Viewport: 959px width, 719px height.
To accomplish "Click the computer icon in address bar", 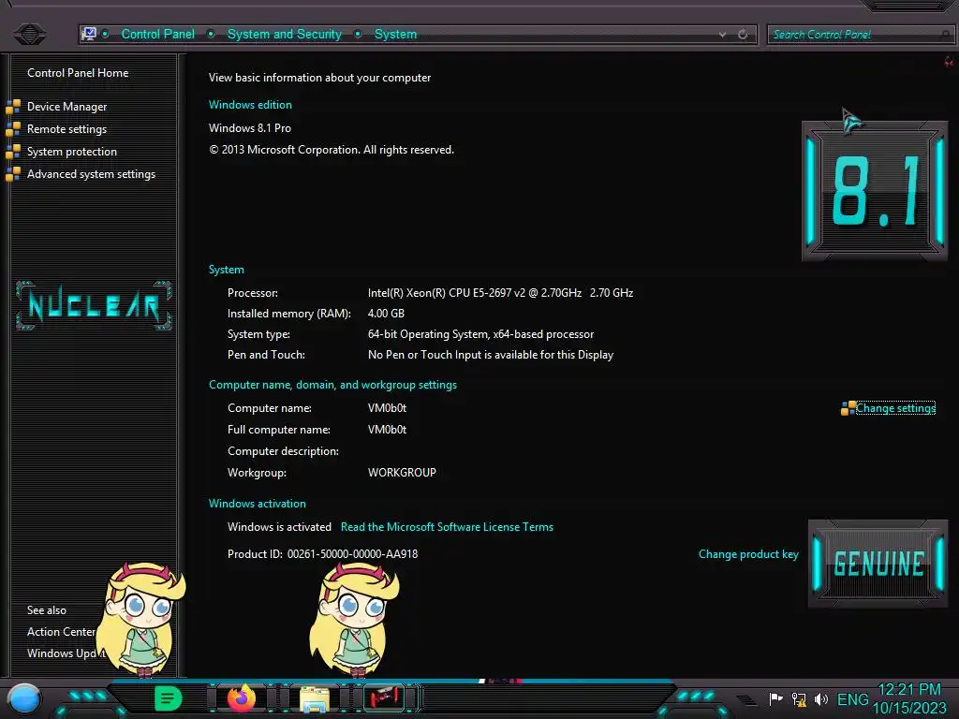I will click(89, 35).
